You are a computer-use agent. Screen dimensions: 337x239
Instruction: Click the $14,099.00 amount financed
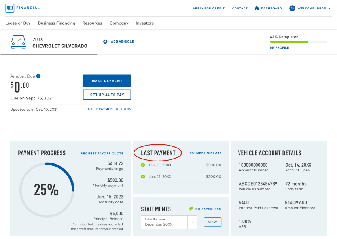296,203
